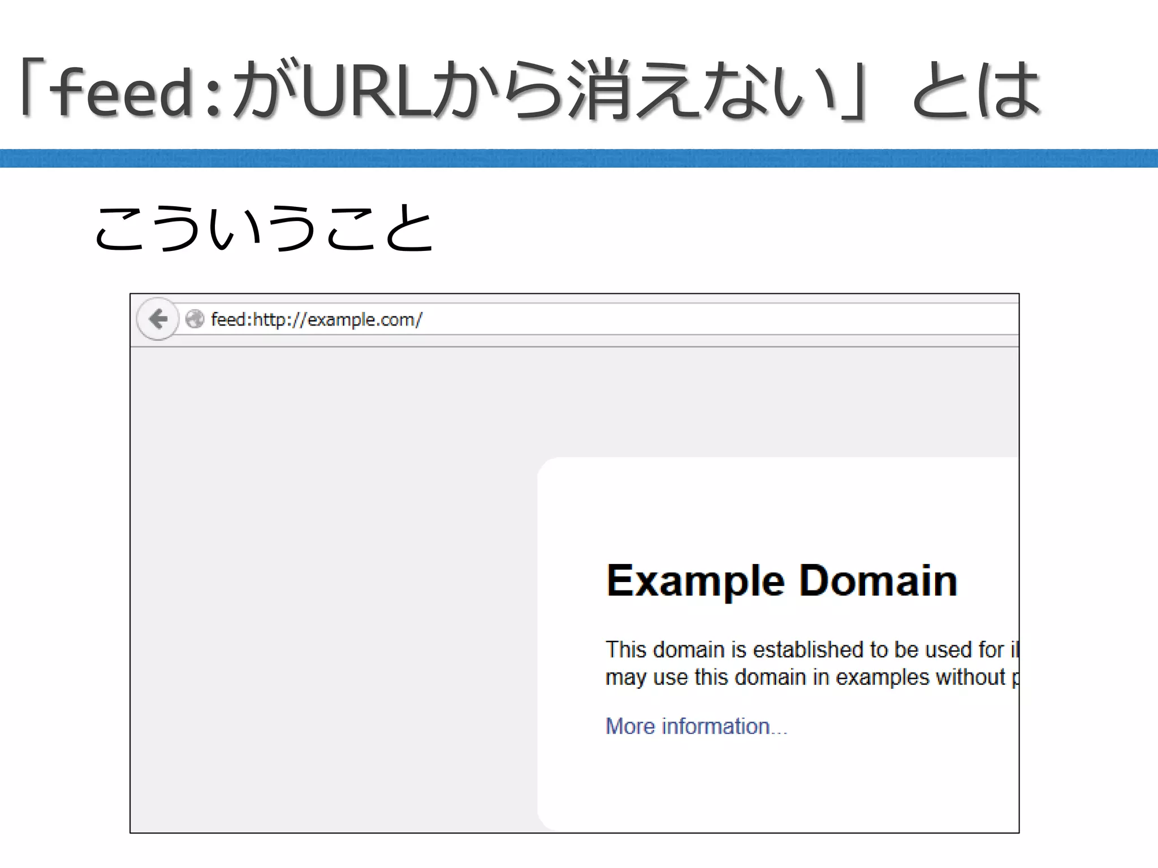Click text "may use this domain in examples without"

coord(805,677)
